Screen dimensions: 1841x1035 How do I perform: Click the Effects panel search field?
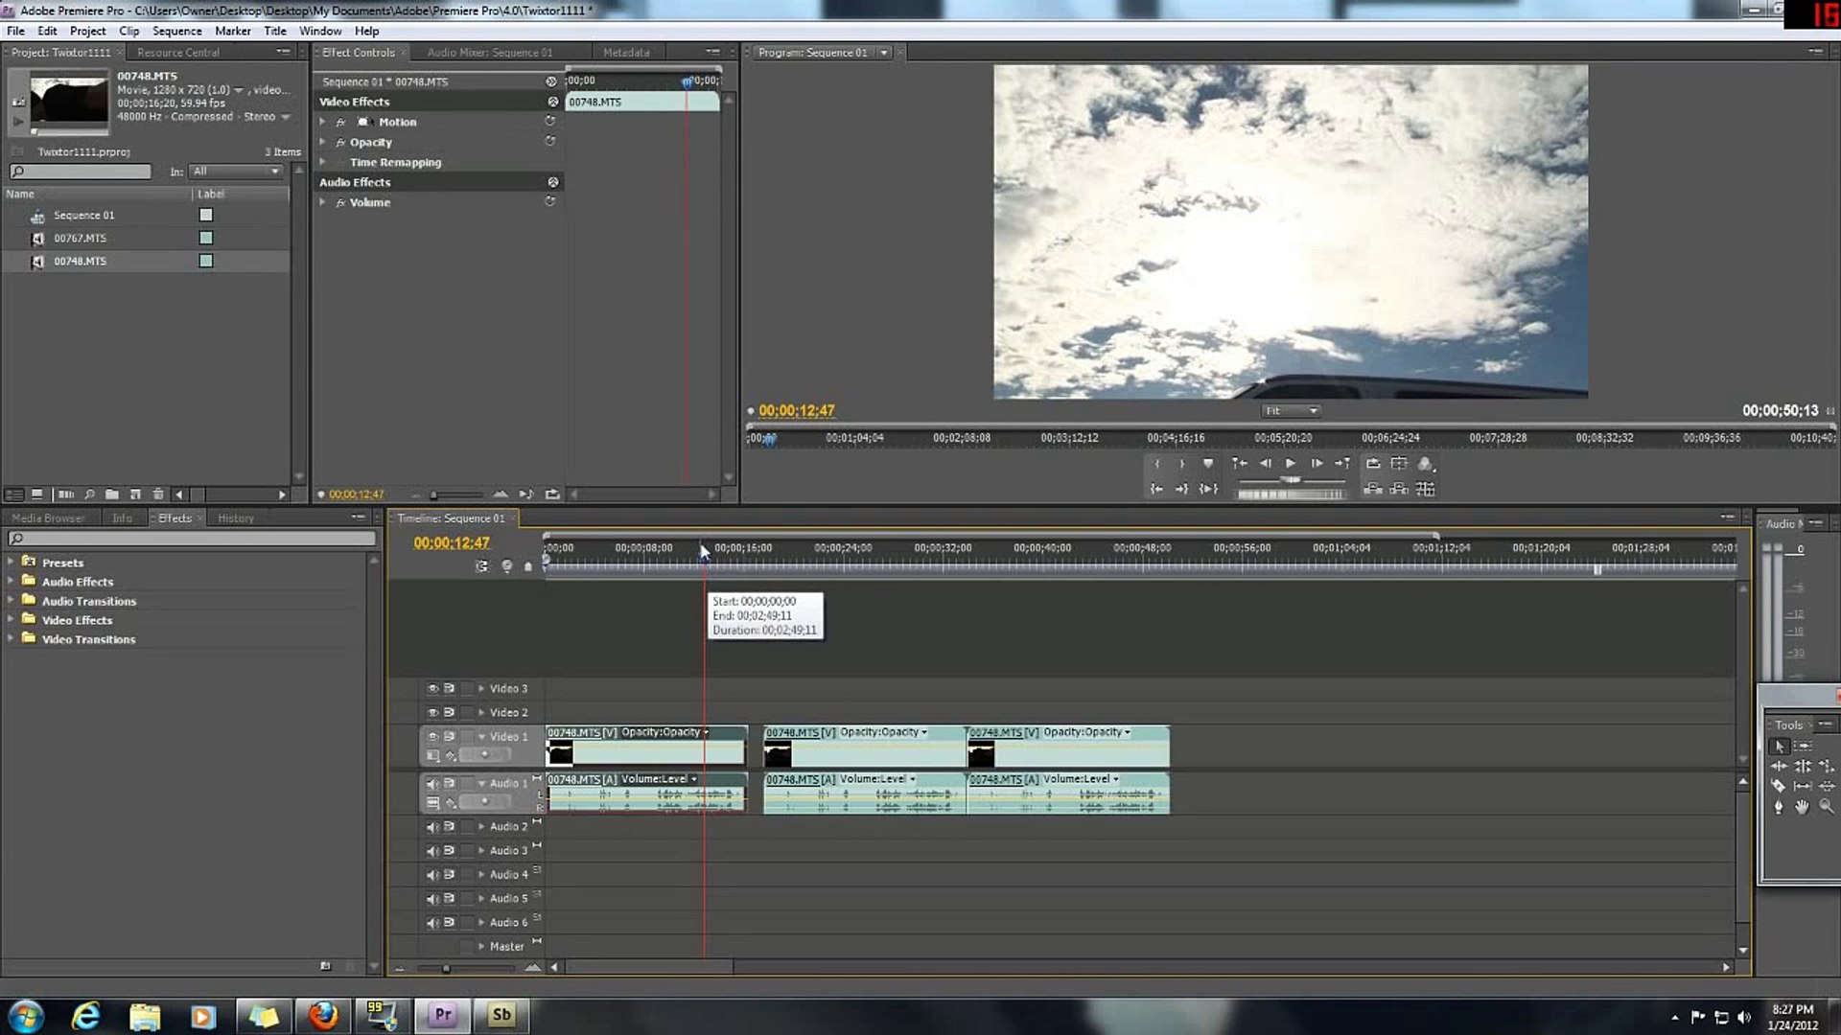pos(192,540)
